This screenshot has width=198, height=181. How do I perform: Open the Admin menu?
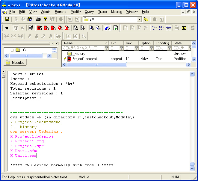coord(46,12)
